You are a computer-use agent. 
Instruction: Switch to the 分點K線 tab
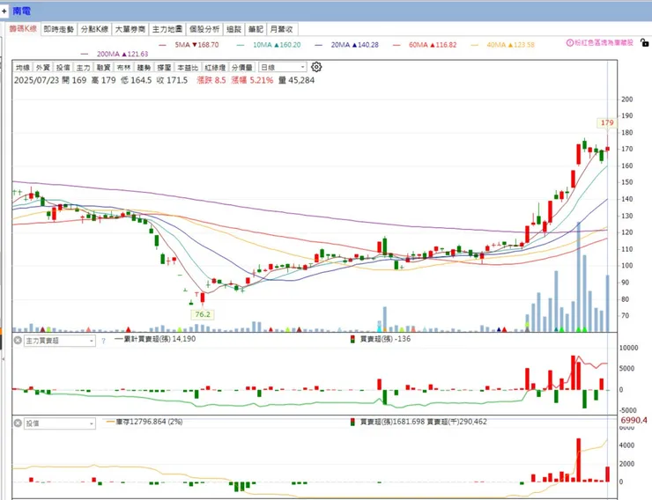point(94,29)
